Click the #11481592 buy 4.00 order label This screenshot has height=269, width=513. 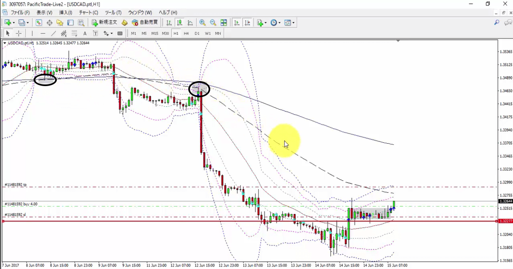21,204
